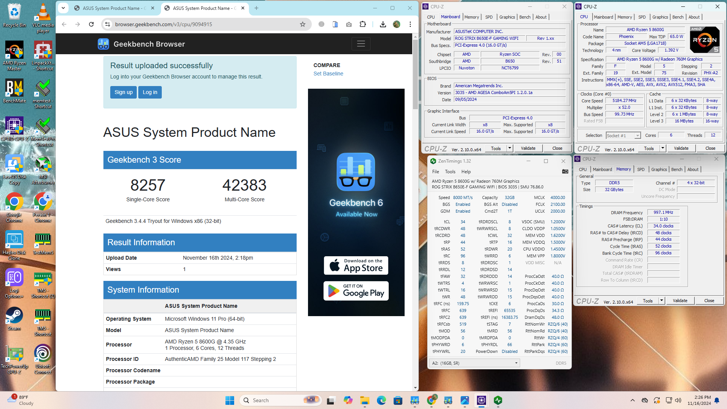Open Ubisoft Connect desktop icon

pos(43,359)
